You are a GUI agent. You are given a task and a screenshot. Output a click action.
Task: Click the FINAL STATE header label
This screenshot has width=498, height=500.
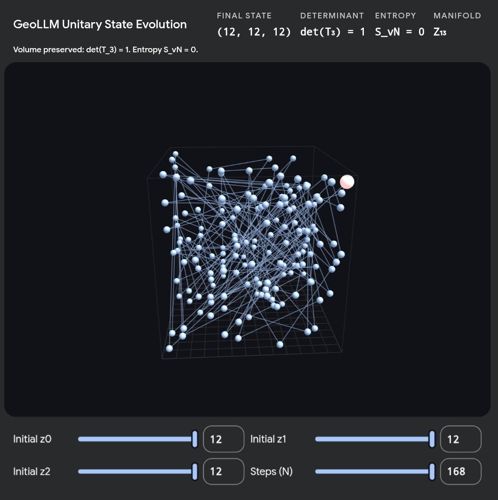(x=244, y=16)
